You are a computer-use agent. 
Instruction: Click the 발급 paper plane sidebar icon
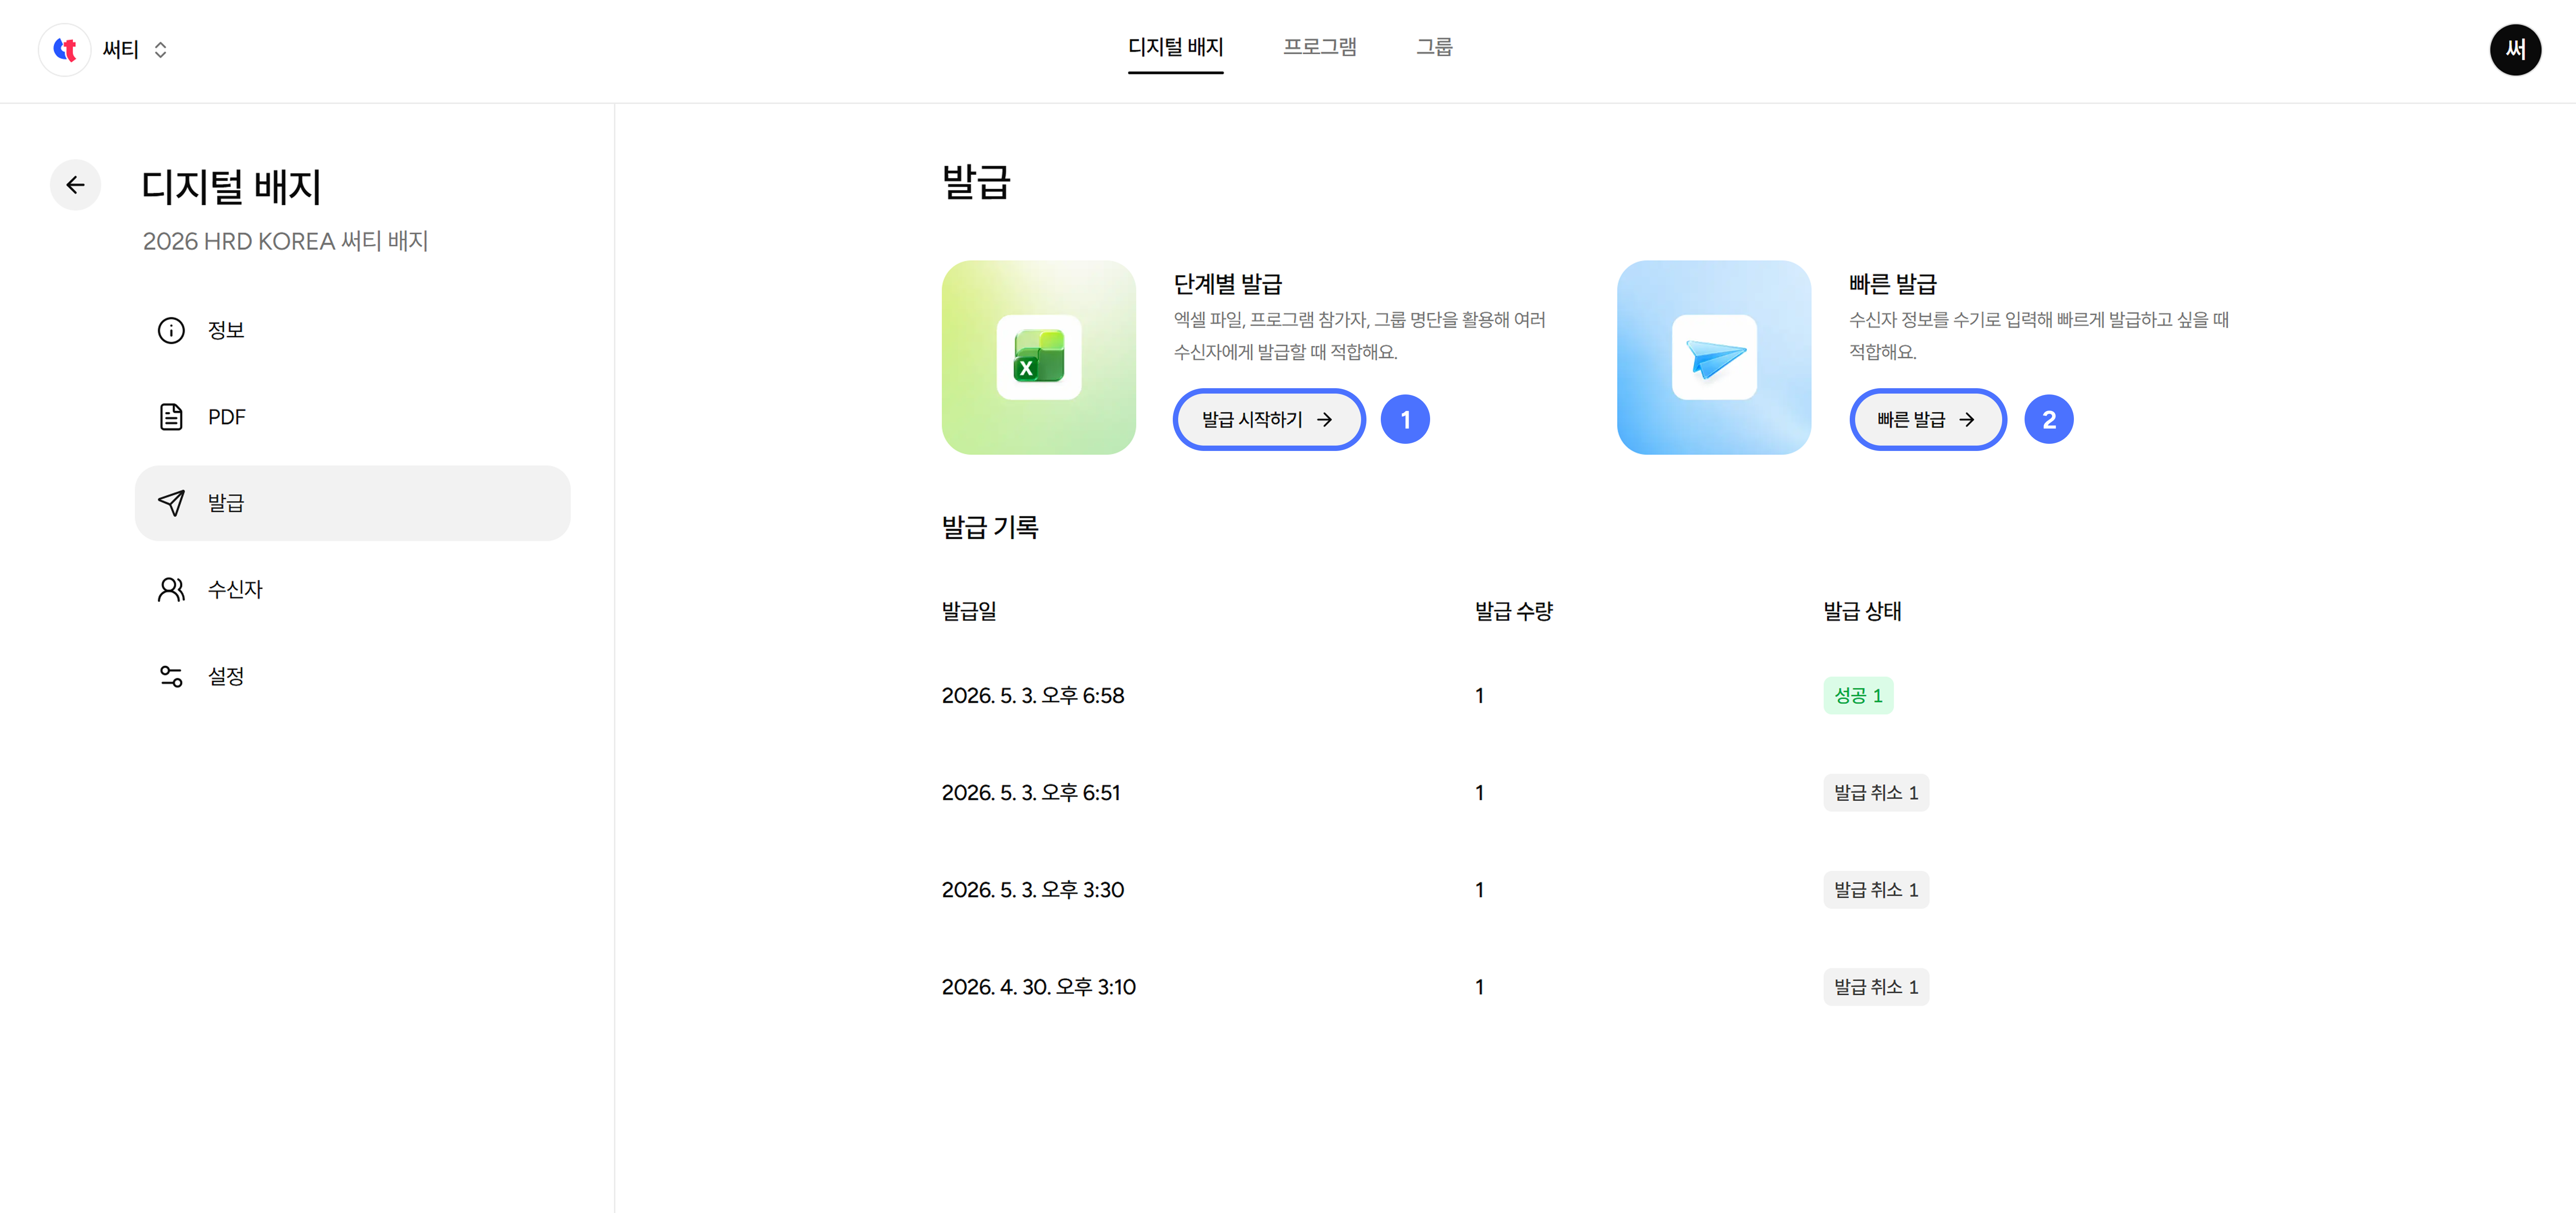point(171,503)
